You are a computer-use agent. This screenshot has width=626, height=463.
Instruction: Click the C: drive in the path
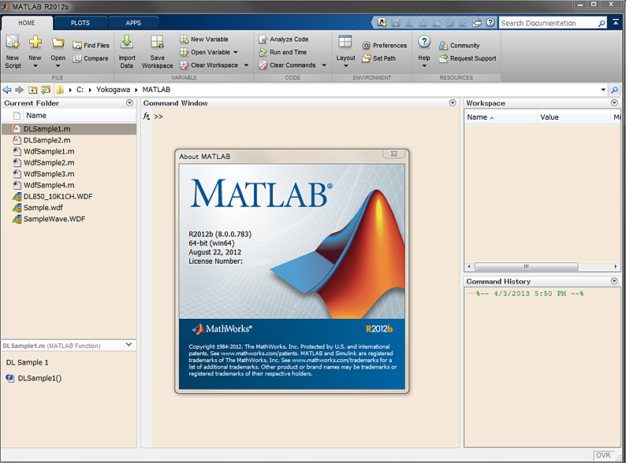click(80, 90)
